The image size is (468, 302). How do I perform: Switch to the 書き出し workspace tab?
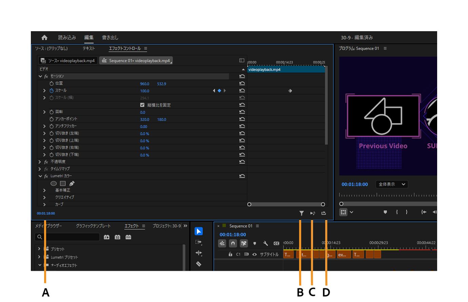(110, 38)
